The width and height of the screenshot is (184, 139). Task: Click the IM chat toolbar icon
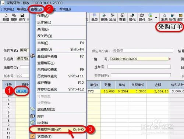(150, 17)
